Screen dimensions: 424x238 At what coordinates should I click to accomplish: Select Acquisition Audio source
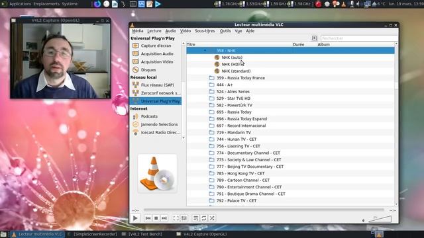(x=156, y=54)
